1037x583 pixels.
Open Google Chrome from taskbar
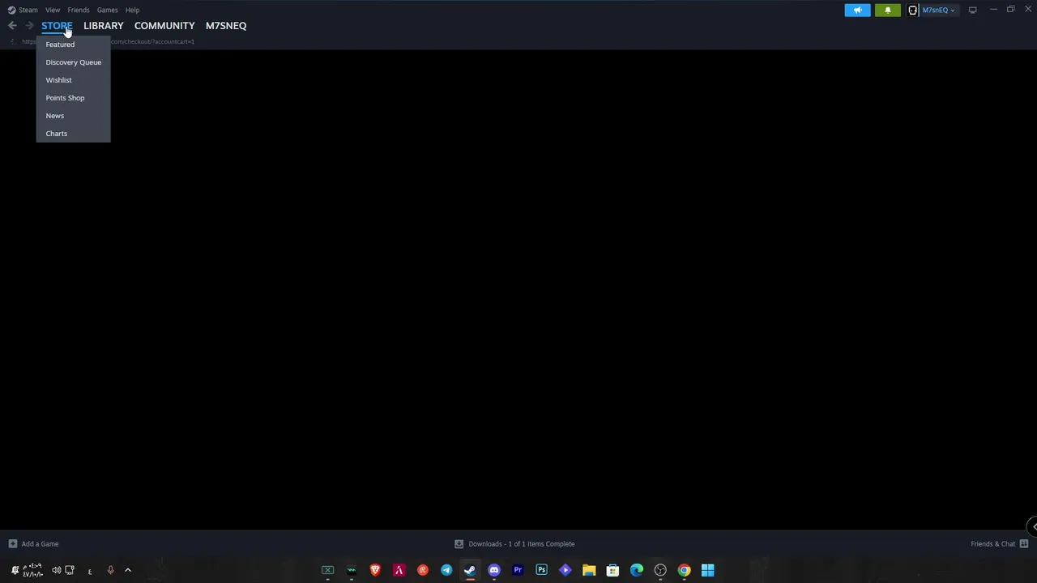coord(684,570)
